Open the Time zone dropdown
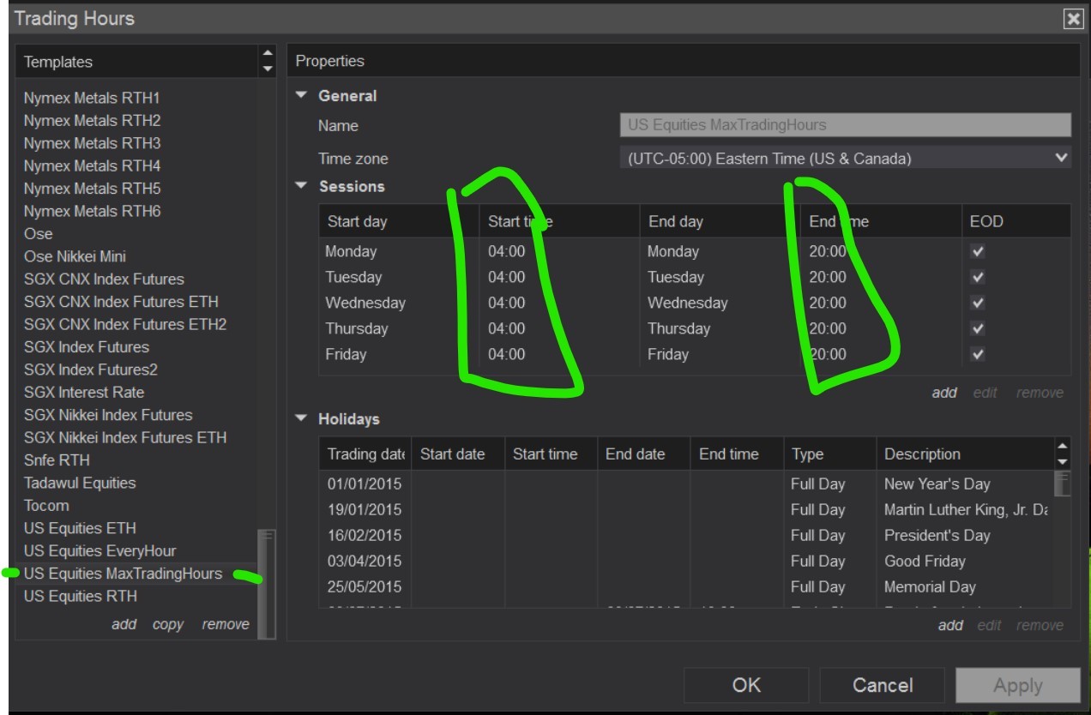This screenshot has height=715, width=1091. 845,158
